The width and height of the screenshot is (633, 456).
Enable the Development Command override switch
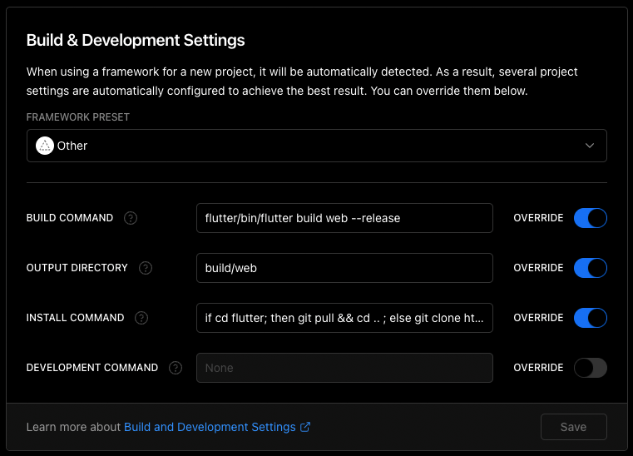click(591, 368)
